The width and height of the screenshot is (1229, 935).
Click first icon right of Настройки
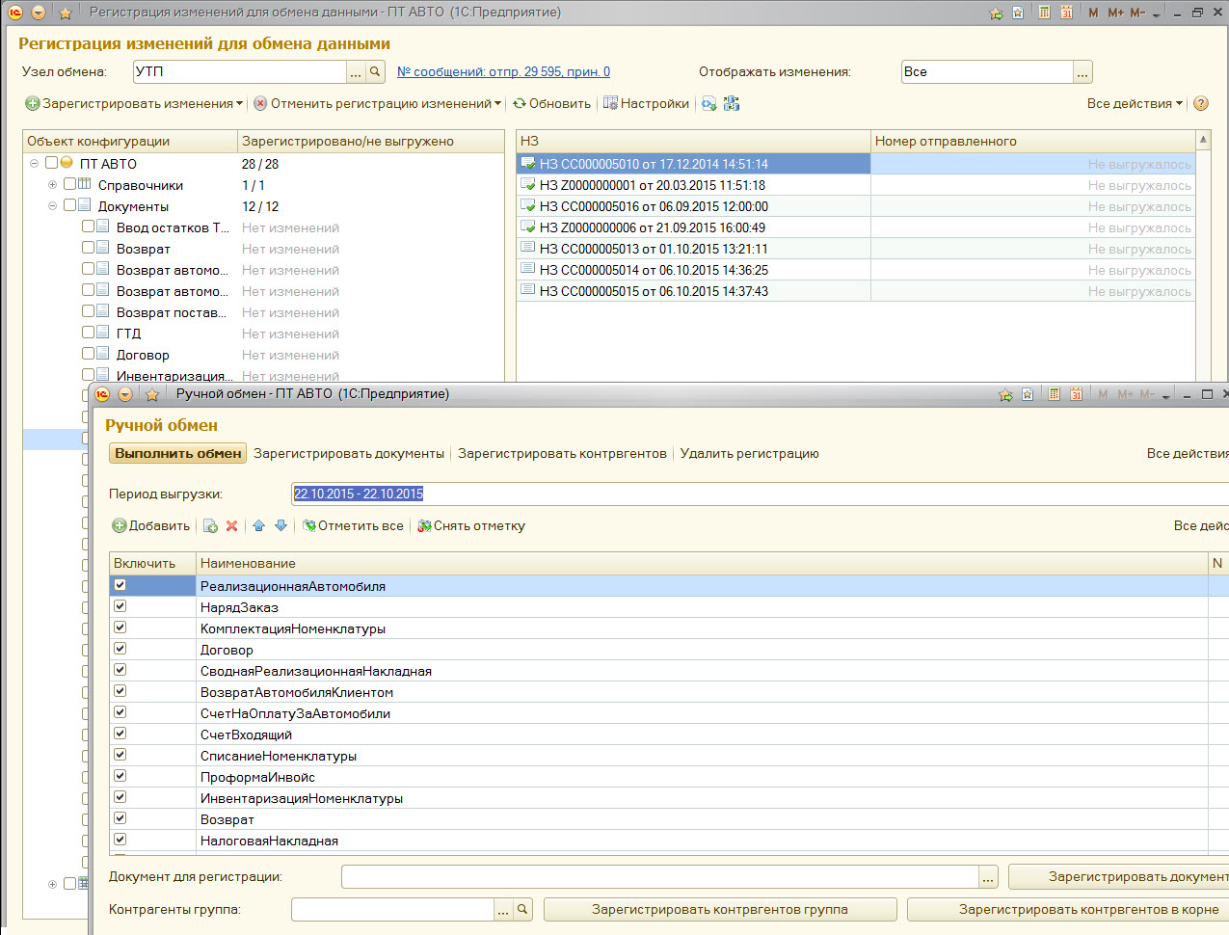(709, 103)
